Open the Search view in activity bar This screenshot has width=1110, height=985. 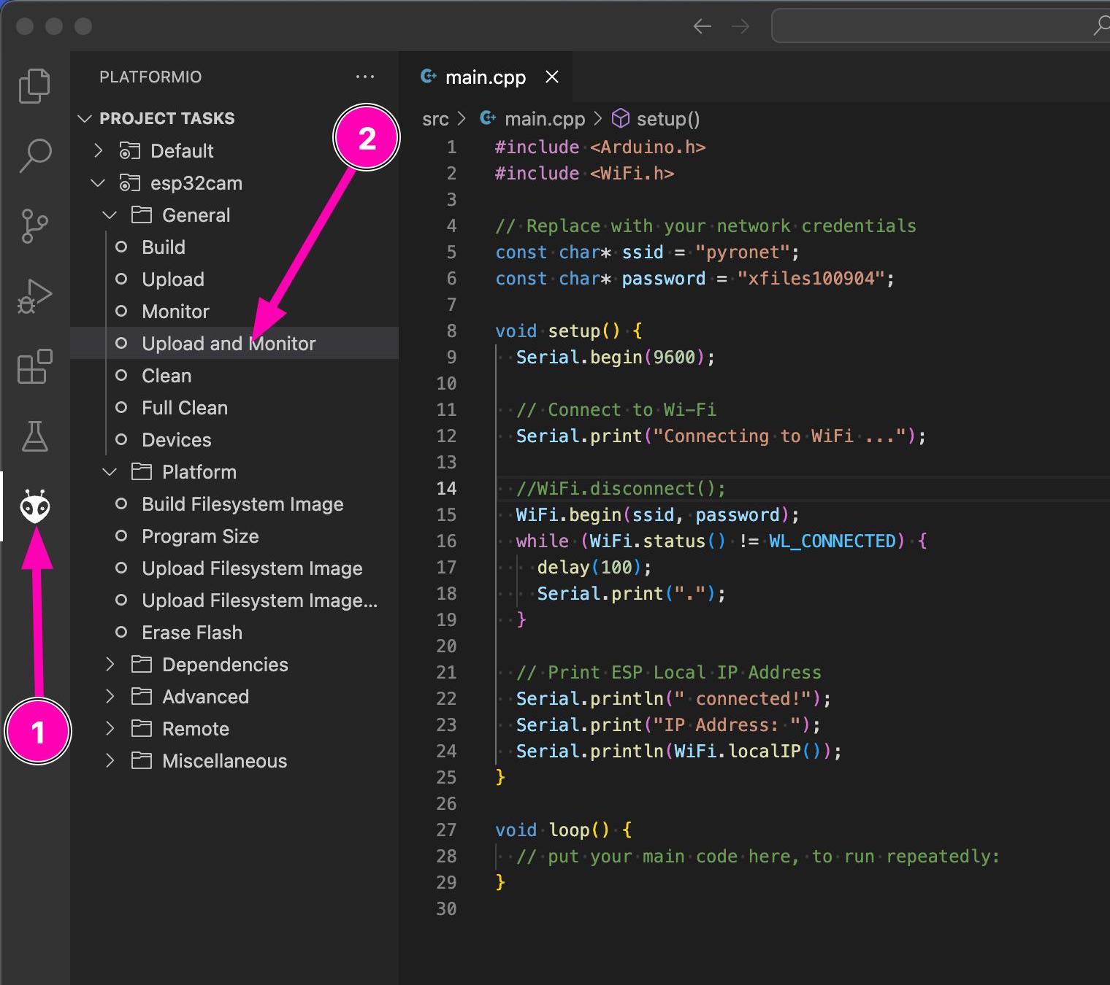click(x=34, y=155)
